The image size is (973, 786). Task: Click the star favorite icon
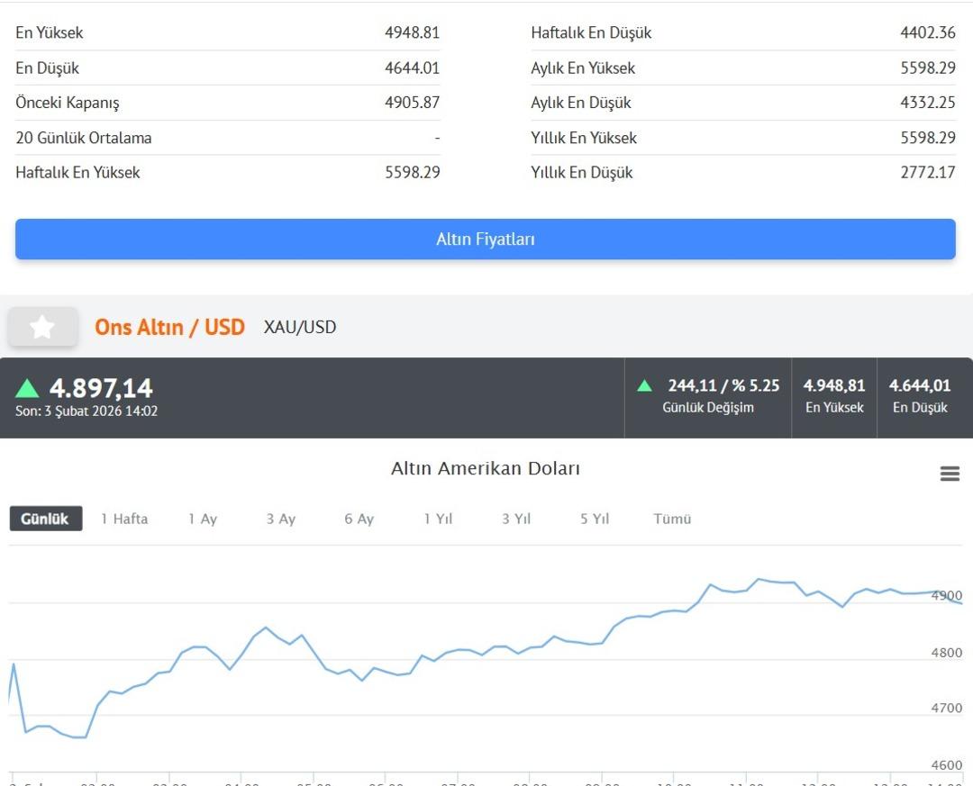pyautogui.click(x=42, y=327)
